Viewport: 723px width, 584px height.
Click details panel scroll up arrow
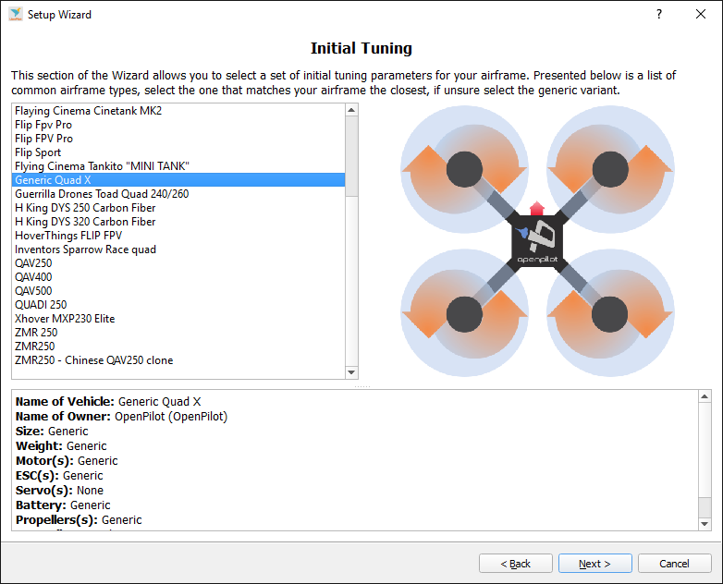(705, 396)
